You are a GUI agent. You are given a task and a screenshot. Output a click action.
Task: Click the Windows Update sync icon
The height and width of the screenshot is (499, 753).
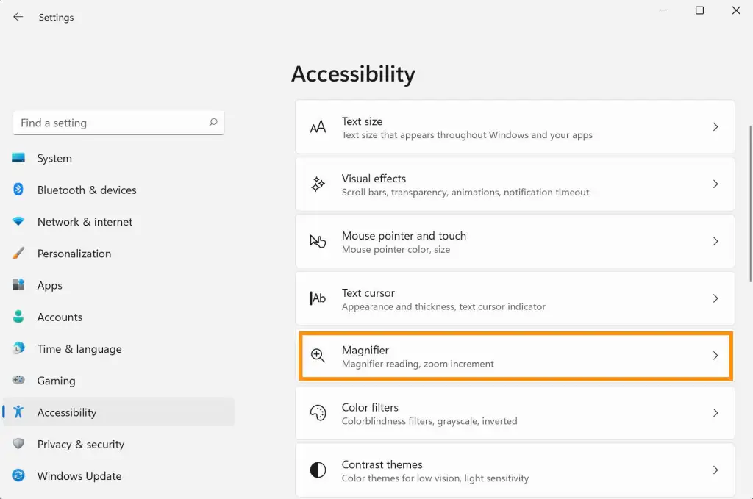pyautogui.click(x=18, y=475)
